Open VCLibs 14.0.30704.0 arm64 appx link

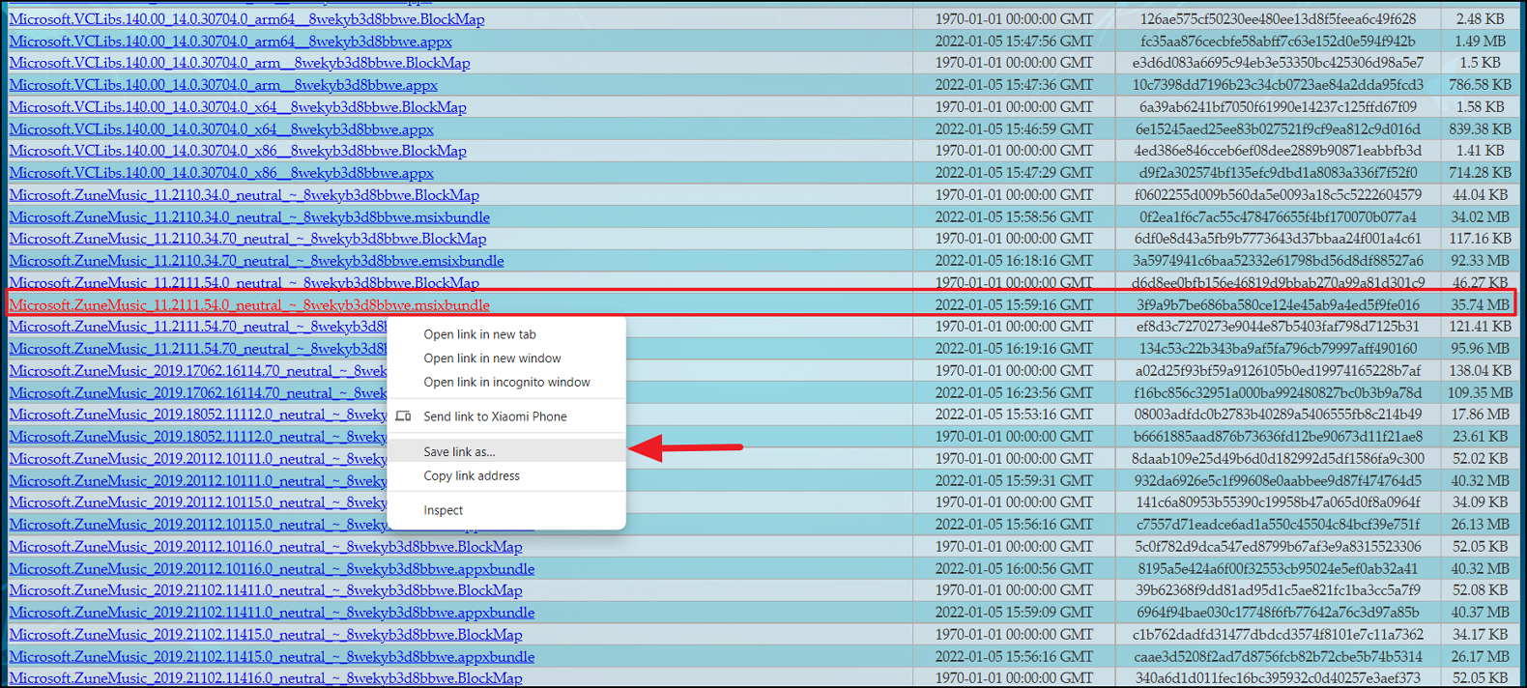coord(230,42)
